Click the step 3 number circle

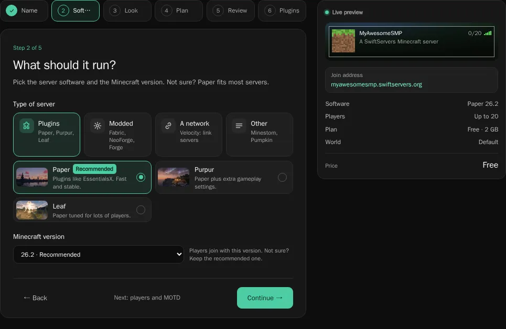tap(115, 10)
